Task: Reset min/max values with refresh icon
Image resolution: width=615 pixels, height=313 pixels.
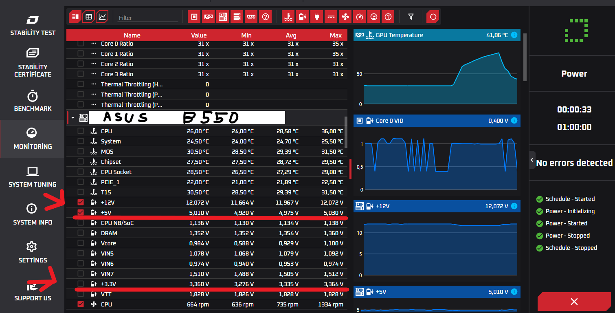Action: 433,17
